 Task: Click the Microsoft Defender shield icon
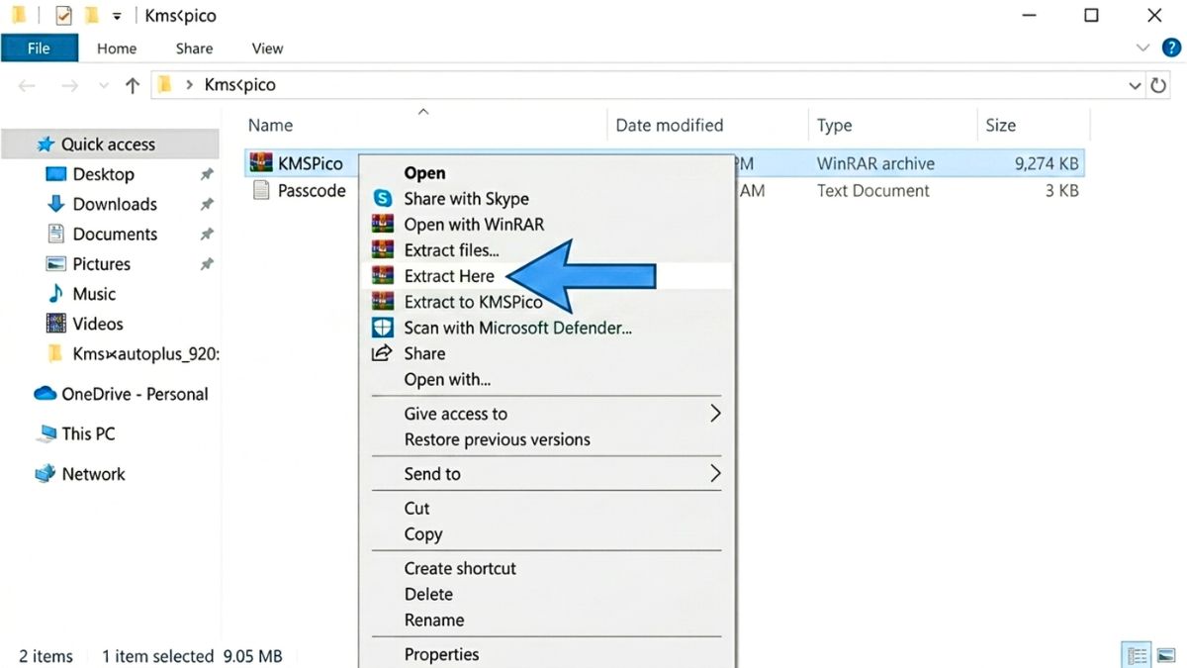click(x=382, y=328)
